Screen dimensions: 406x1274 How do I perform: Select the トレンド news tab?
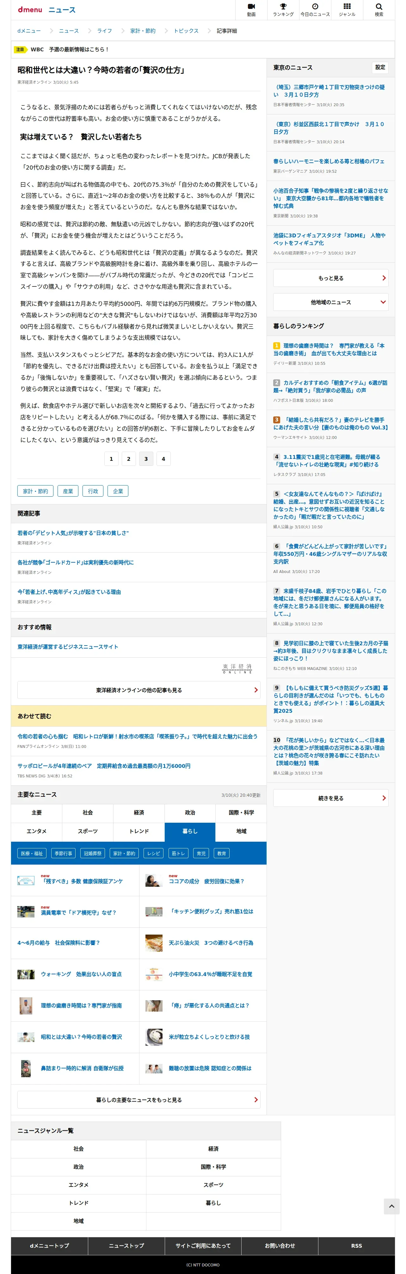coord(139,831)
